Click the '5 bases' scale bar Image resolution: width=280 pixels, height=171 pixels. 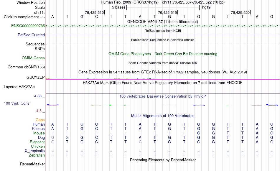pos(163,7)
